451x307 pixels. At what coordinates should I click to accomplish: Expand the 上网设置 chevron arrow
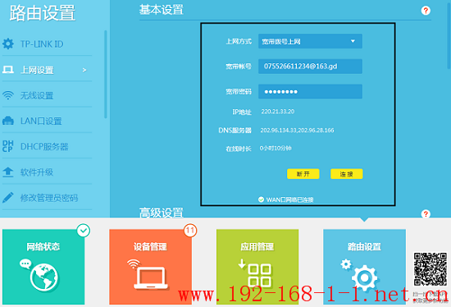tap(84, 70)
